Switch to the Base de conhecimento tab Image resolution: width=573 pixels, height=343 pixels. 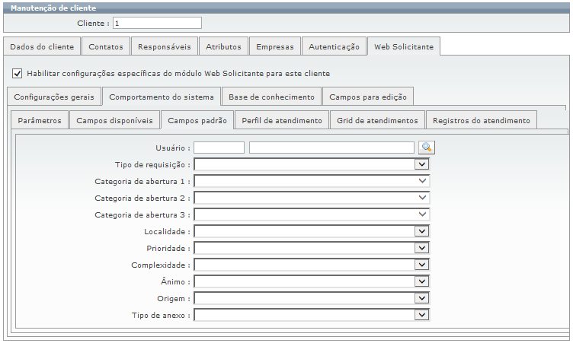[271, 97]
